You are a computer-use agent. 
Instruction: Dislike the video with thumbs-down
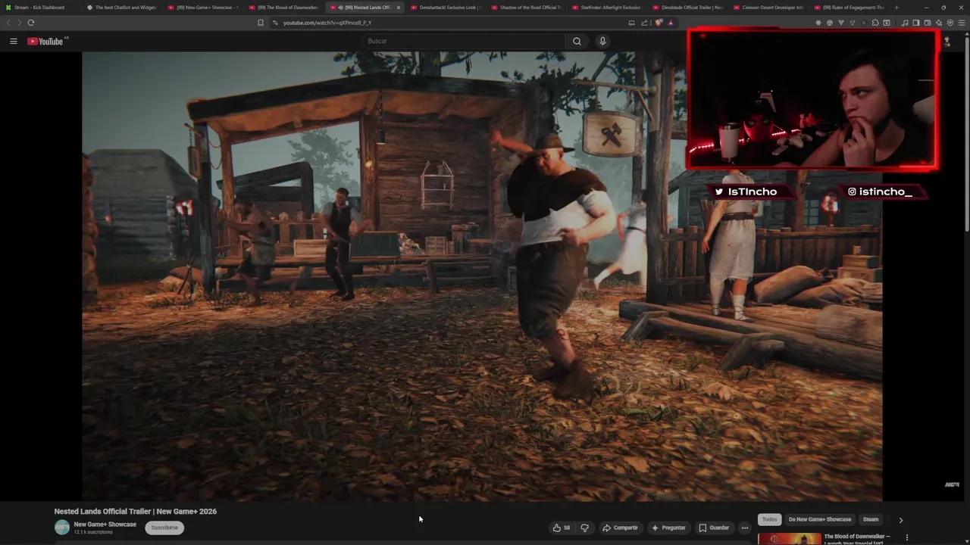pos(584,528)
